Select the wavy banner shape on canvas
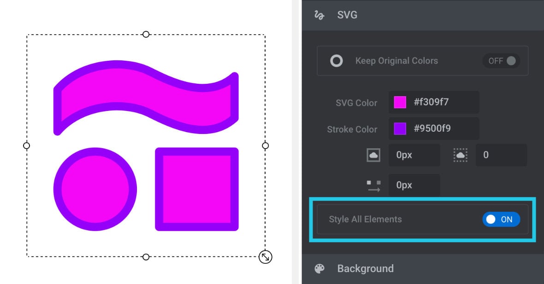544x284 pixels. (146, 98)
